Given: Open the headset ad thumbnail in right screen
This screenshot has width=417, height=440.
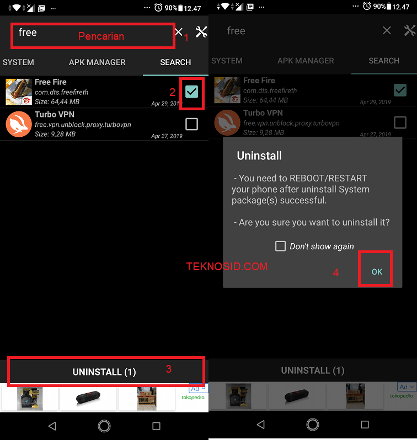Looking at the screenshot, I should [x=238, y=396].
